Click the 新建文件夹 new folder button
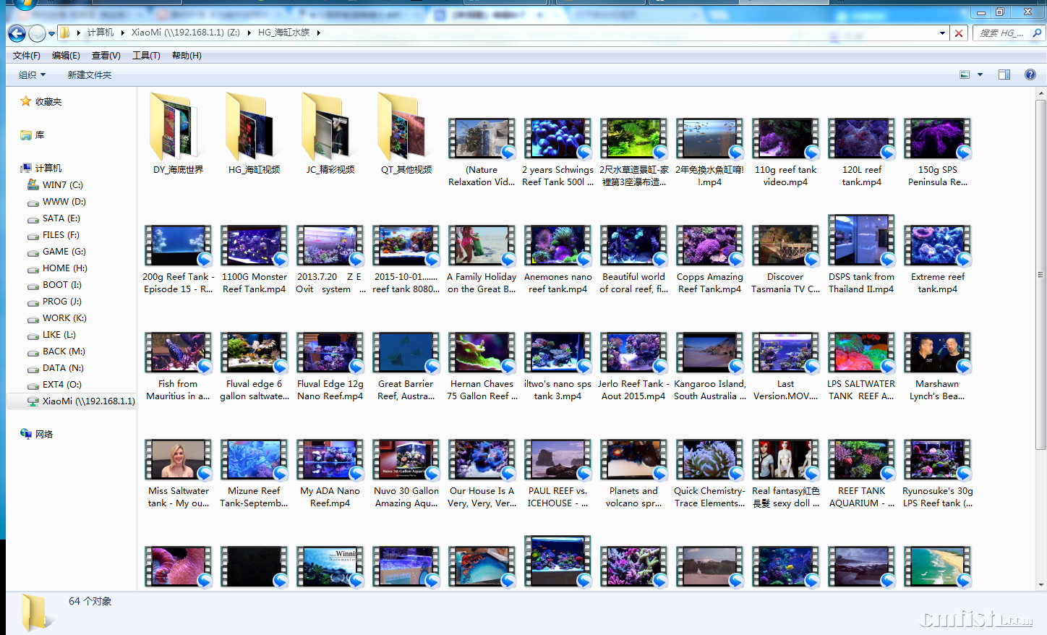This screenshot has height=635, width=1047. tap(90, 74)
